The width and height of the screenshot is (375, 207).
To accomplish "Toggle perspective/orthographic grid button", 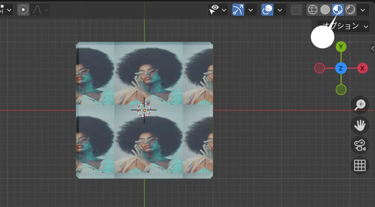I will pos(360,165).
